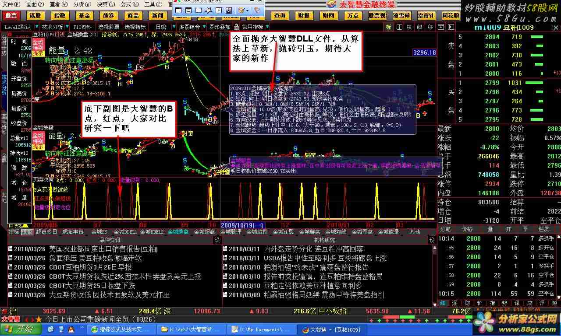Toggle the lock icon next to 图形叠加
Viewport: 561px width, 336px height.
click(x=236, y=27)
